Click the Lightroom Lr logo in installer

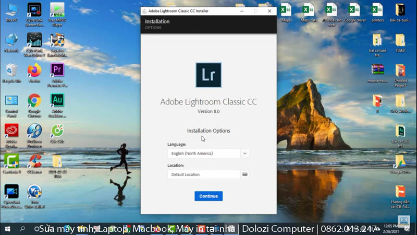pos(208,75)
